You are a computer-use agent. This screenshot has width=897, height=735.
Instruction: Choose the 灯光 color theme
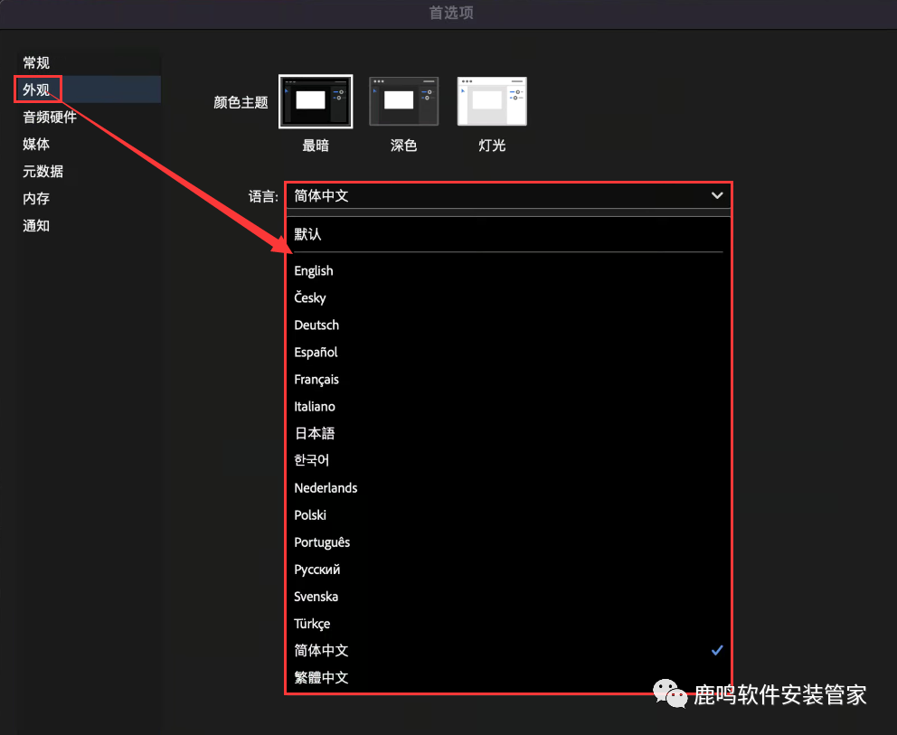(491, 100)
